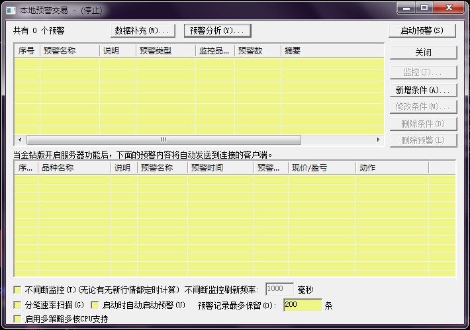Viewport: 470px width, 330px height.
Task: Toggle 分笔速率扫描(G) checkbox
Action: click(x=17, y=305)
